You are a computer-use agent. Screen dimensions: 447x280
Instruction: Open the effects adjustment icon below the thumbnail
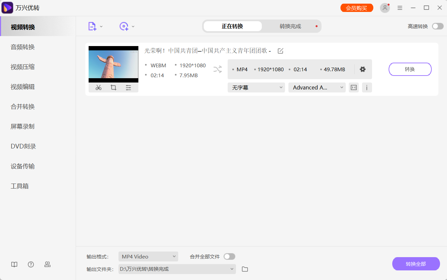tap(128, 87)
